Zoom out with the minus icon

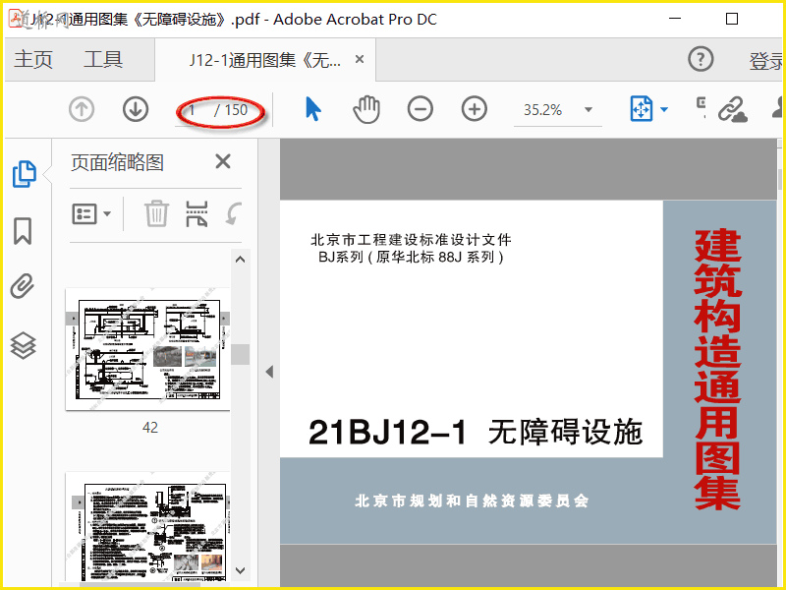point(421,109)
